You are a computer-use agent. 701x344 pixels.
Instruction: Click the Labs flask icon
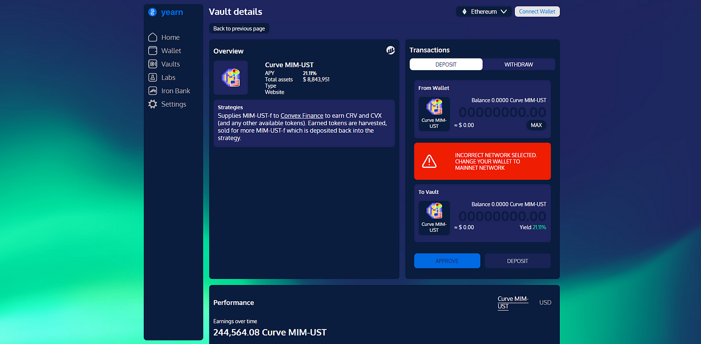coord(153,78)
